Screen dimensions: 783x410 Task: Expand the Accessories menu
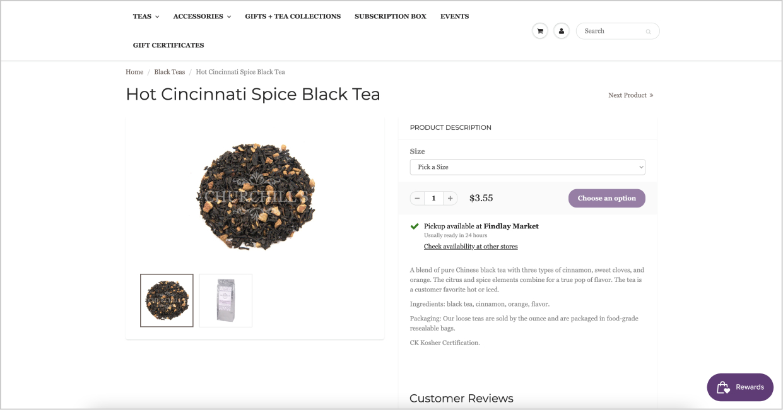click(x=202, y=16)
